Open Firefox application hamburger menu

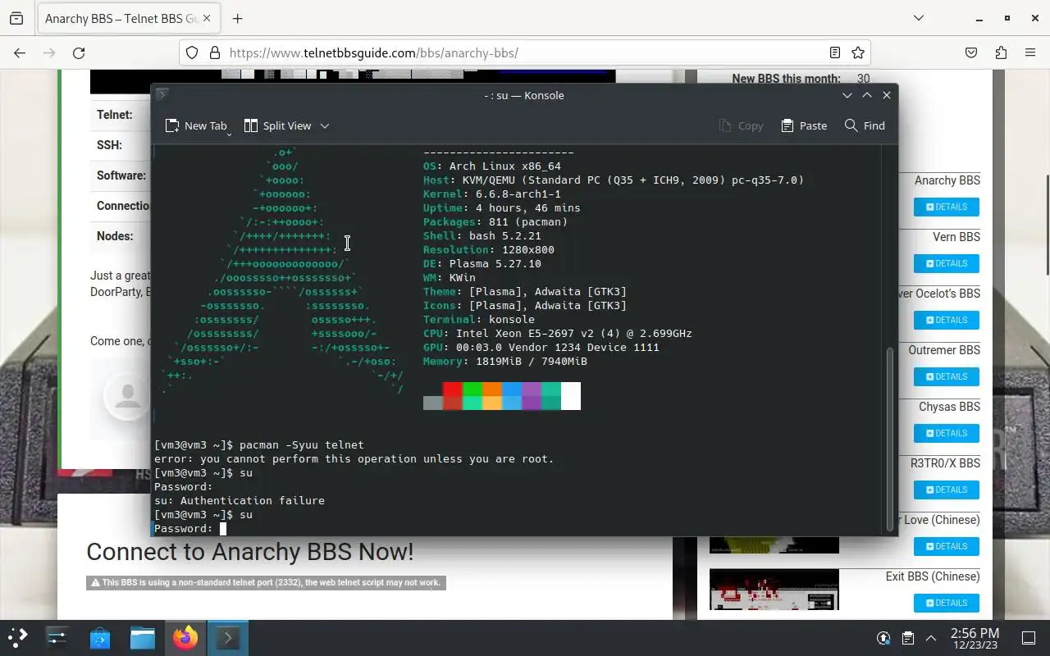point(1030,52)
